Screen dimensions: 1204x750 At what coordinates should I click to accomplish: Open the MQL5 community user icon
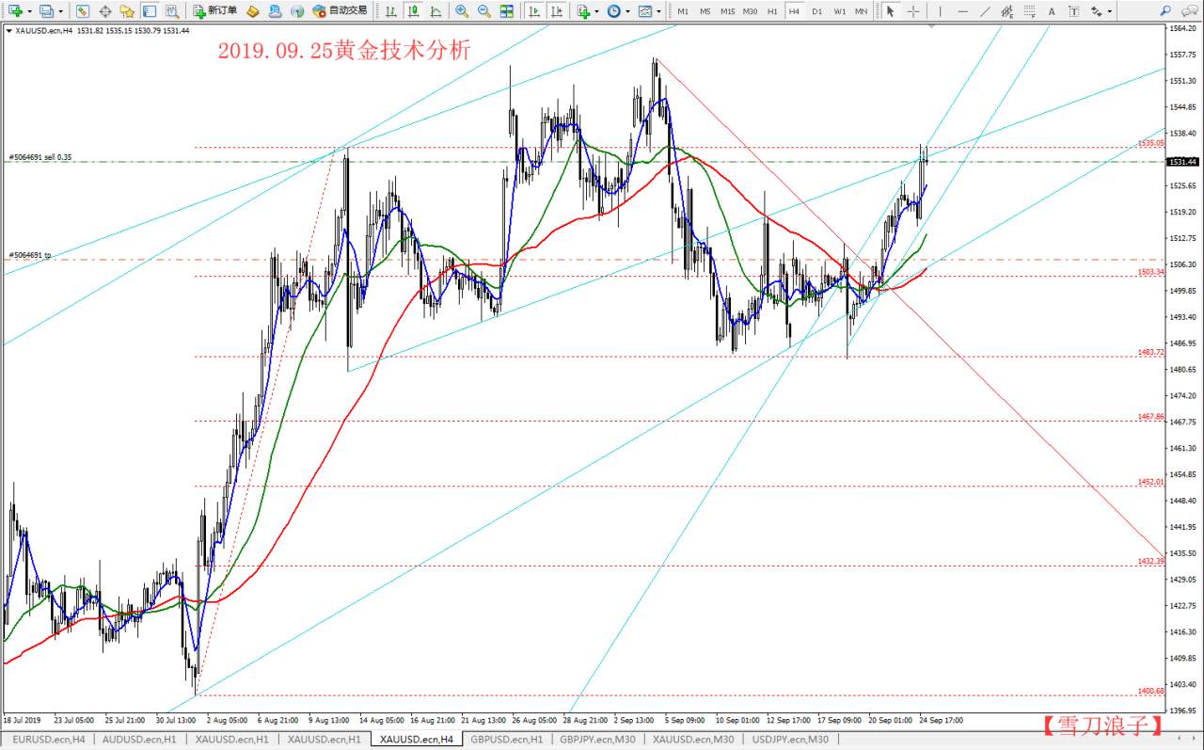tap(275, 11)
